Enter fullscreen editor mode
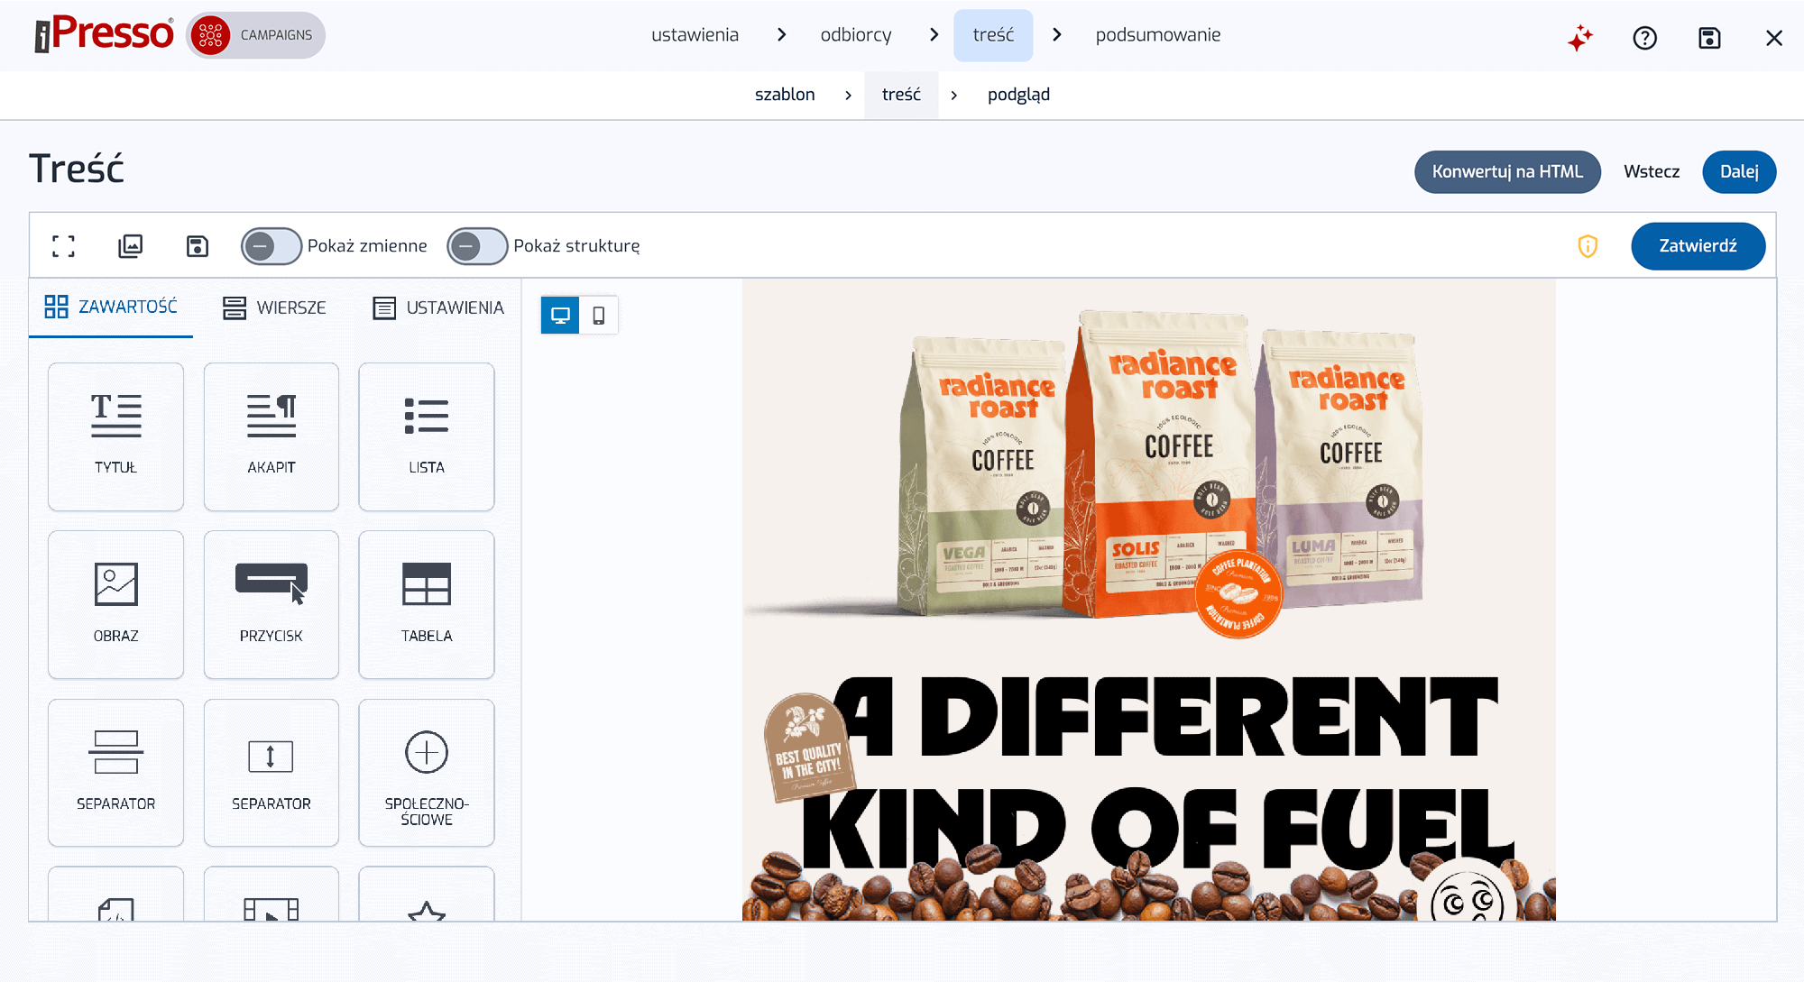 pyautogui.click(x=63, y=246)
